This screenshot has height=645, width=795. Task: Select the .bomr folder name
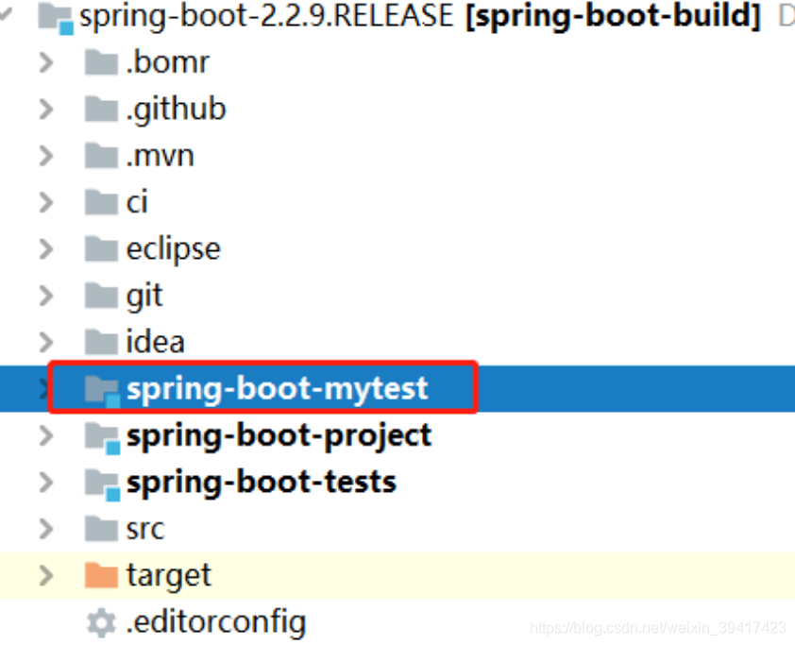(x=167, y=63)
